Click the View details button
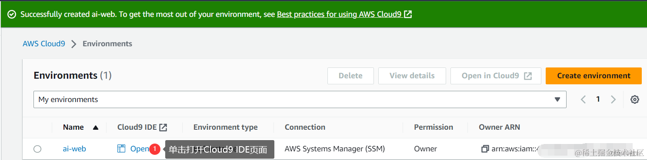 coord(412,76)
